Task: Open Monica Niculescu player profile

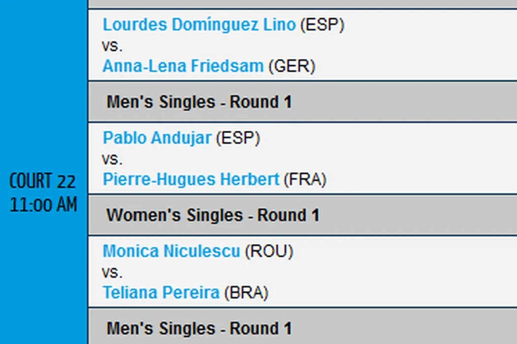Action: pyautogui.click(x=171, y=251)
